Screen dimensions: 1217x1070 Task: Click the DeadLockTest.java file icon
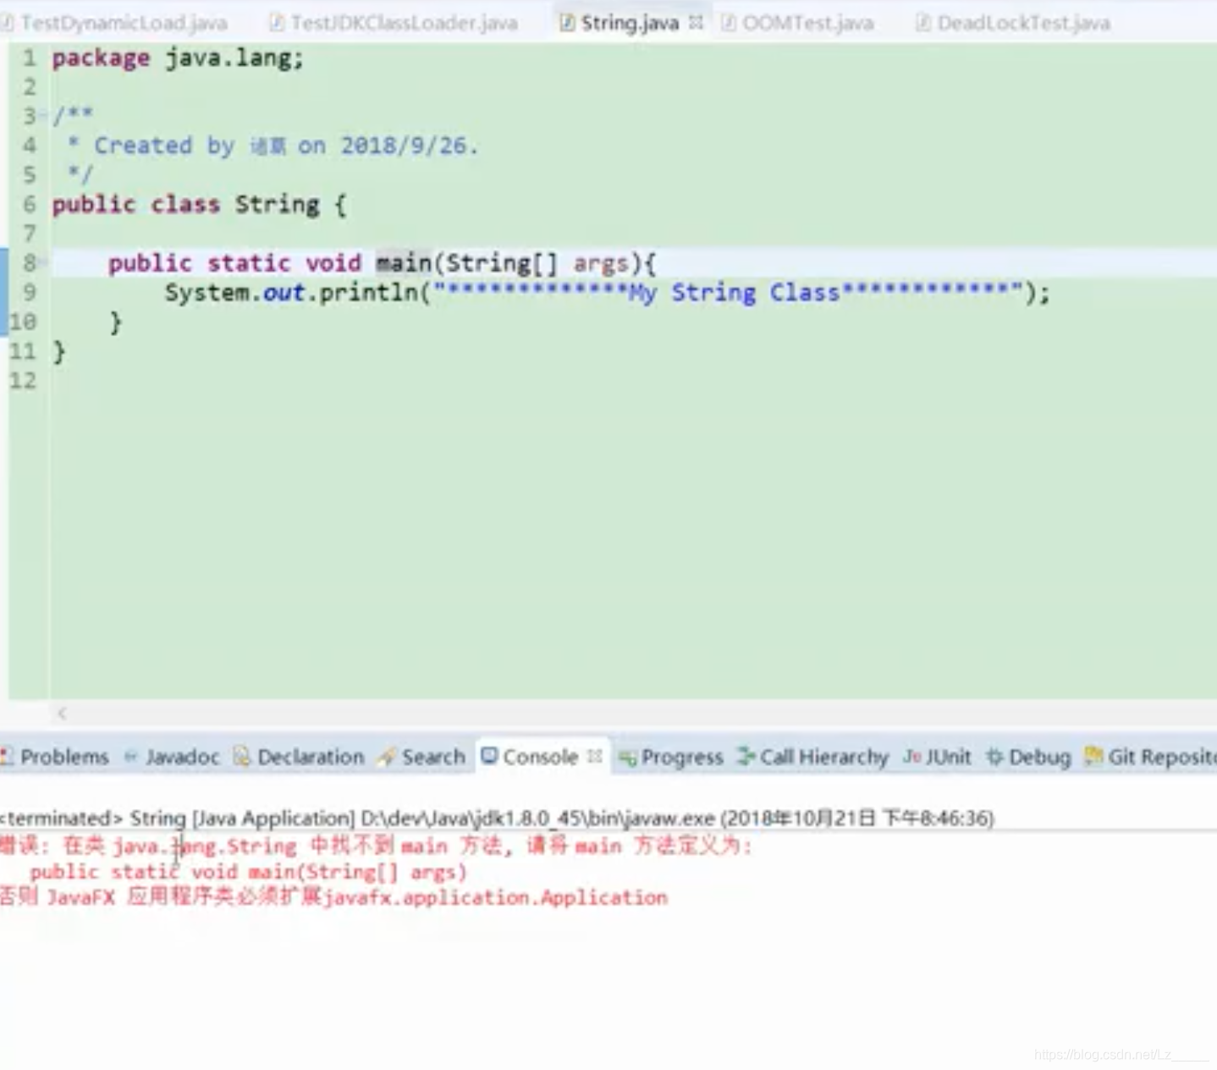[x=923, y=23]
